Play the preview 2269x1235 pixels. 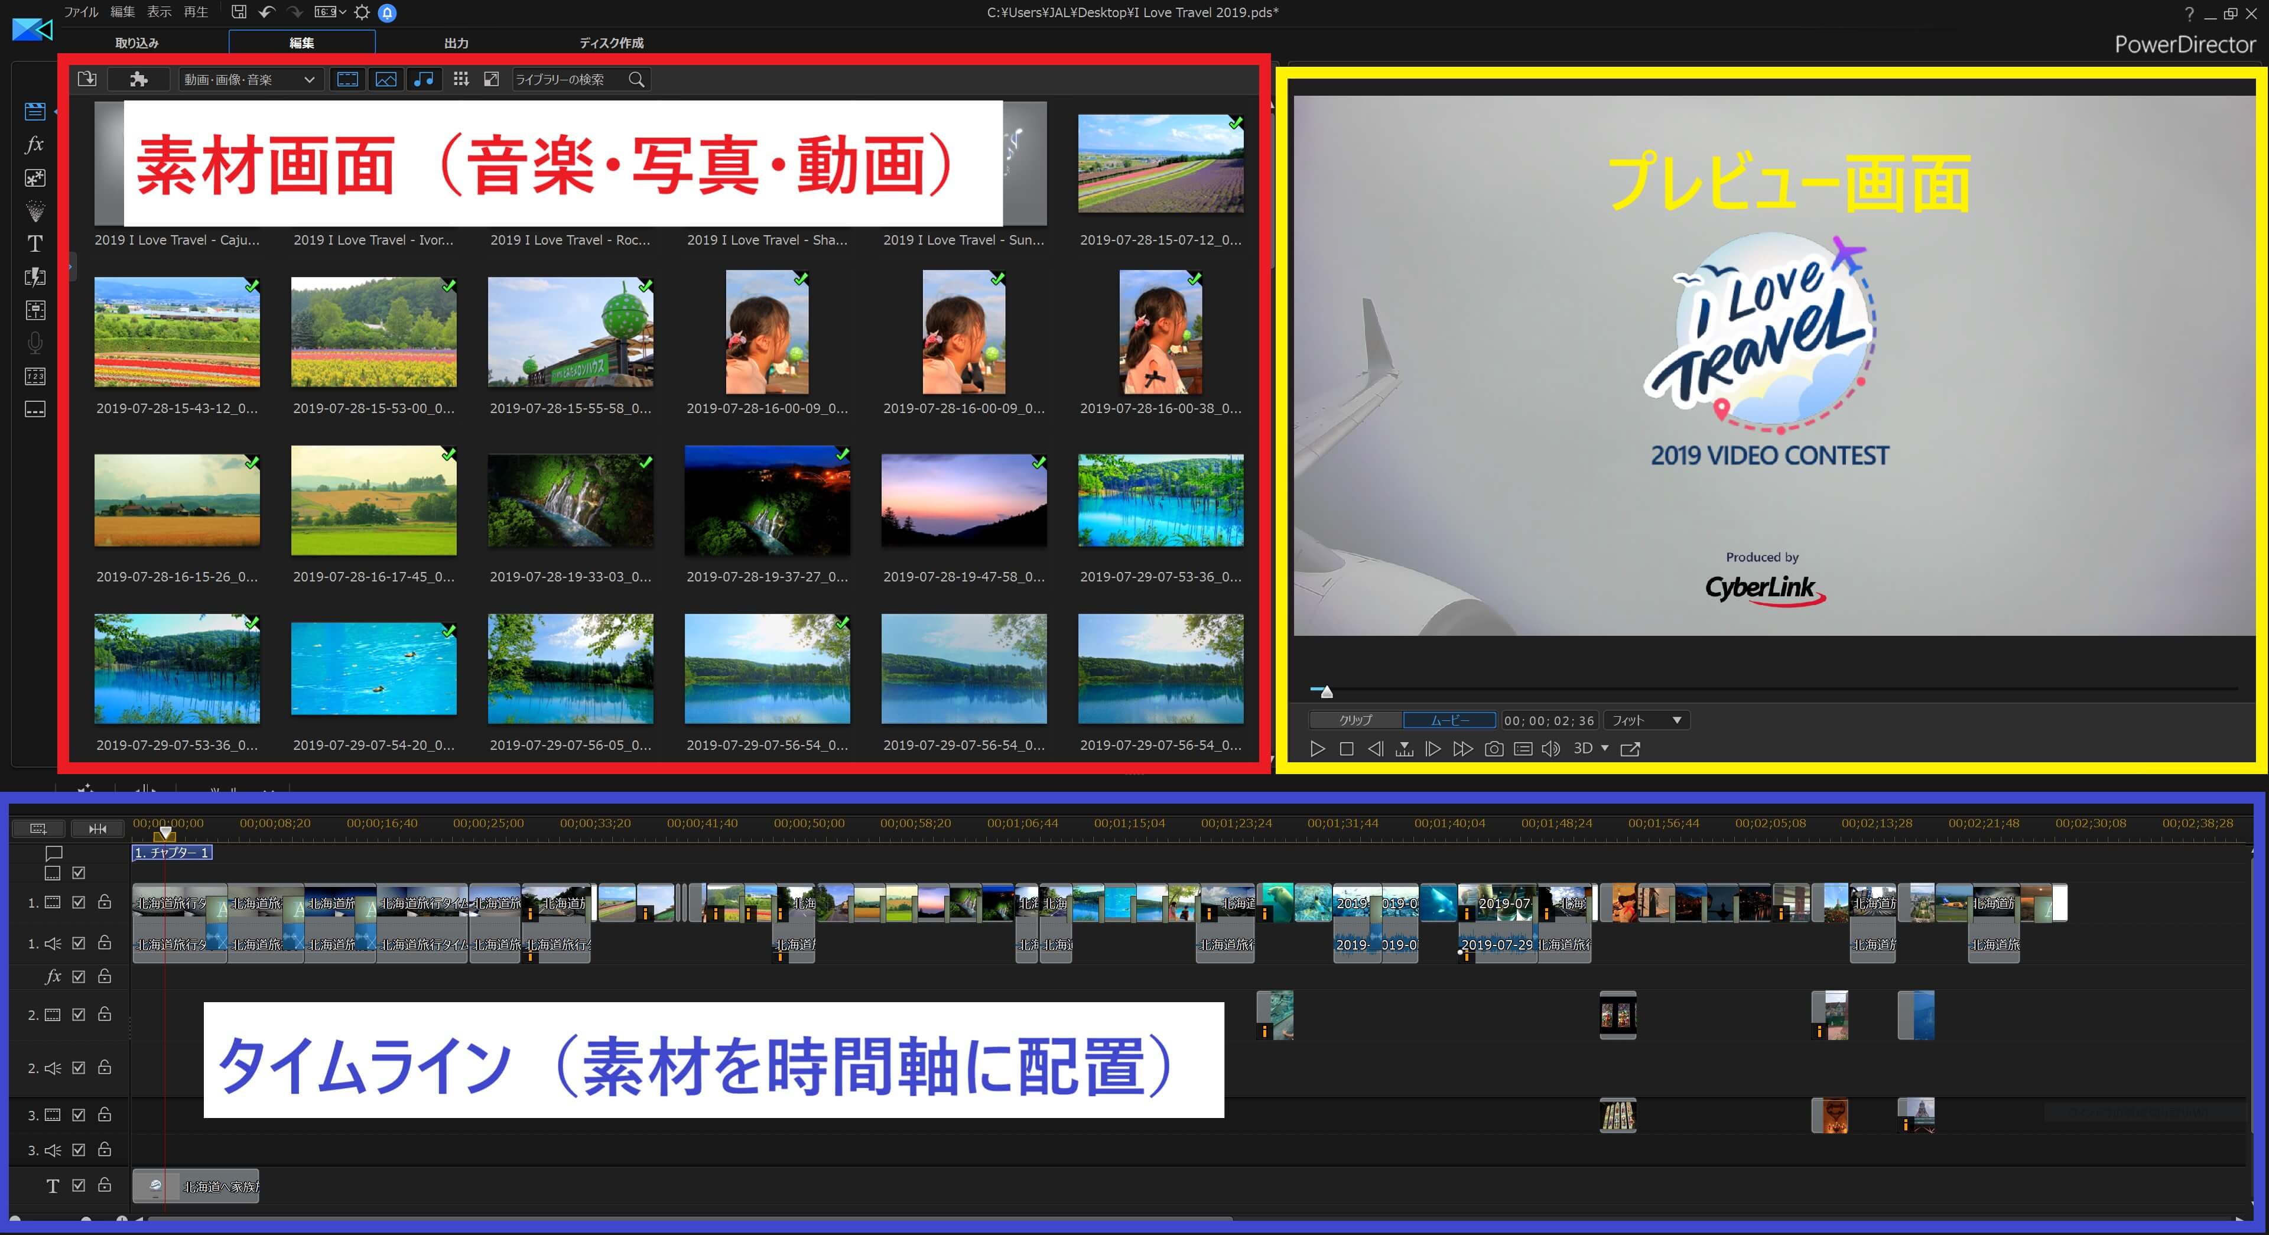point(1318,749)
